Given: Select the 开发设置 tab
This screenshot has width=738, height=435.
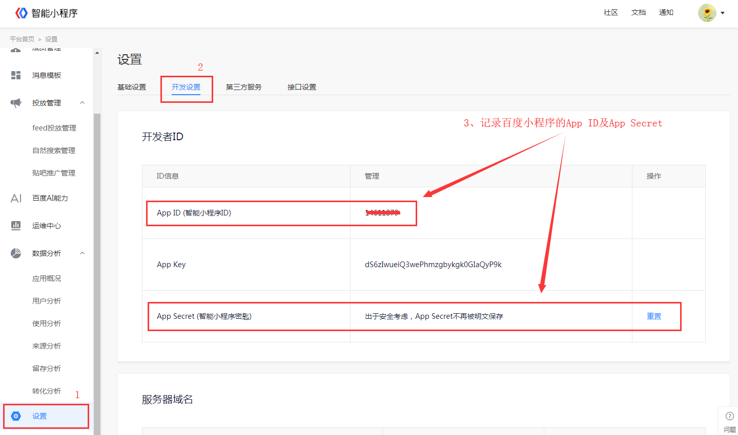Looking at the screenshot, I should 186,87.
